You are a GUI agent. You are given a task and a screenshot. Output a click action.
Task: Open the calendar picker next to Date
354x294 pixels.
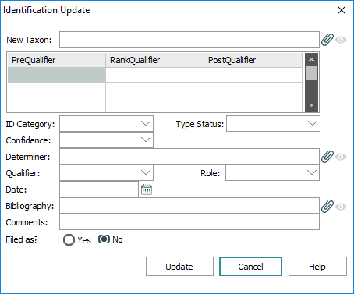(x=147, y=190)
